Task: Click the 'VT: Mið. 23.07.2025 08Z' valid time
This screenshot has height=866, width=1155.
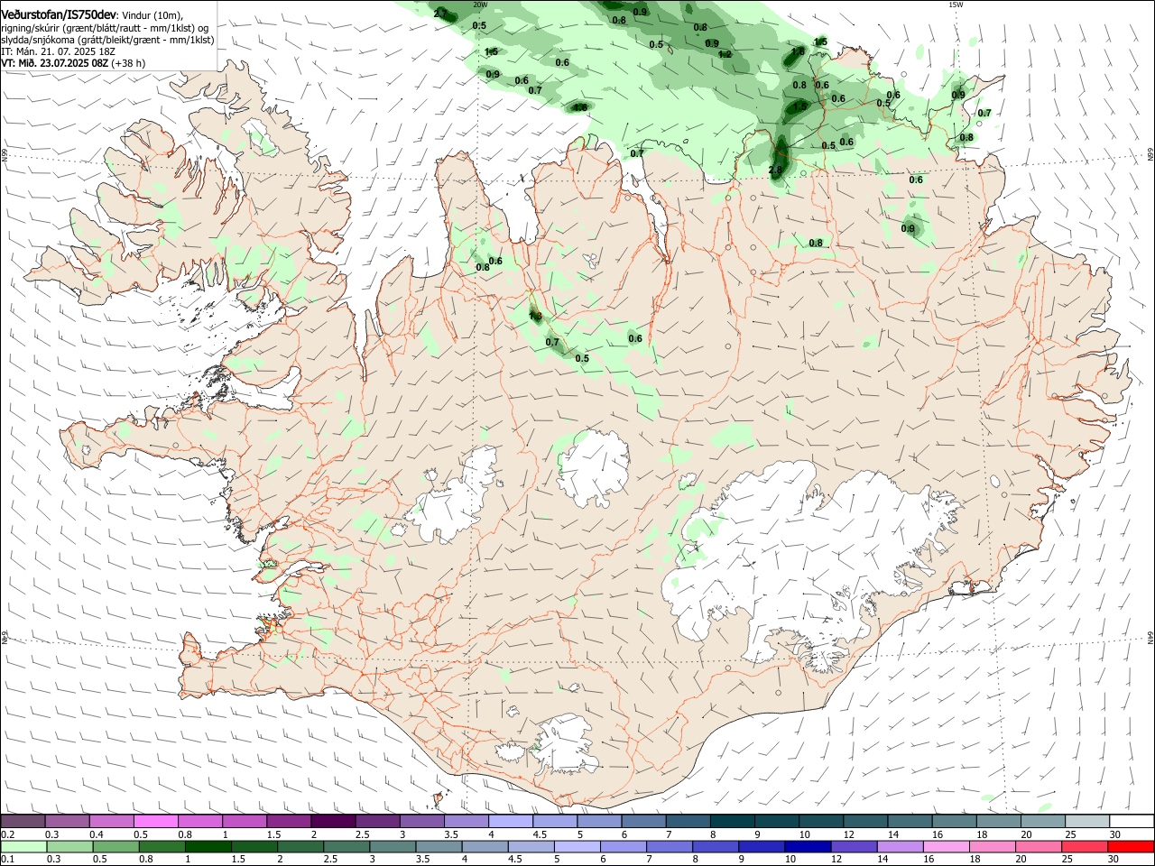Action: pos(55,63)
